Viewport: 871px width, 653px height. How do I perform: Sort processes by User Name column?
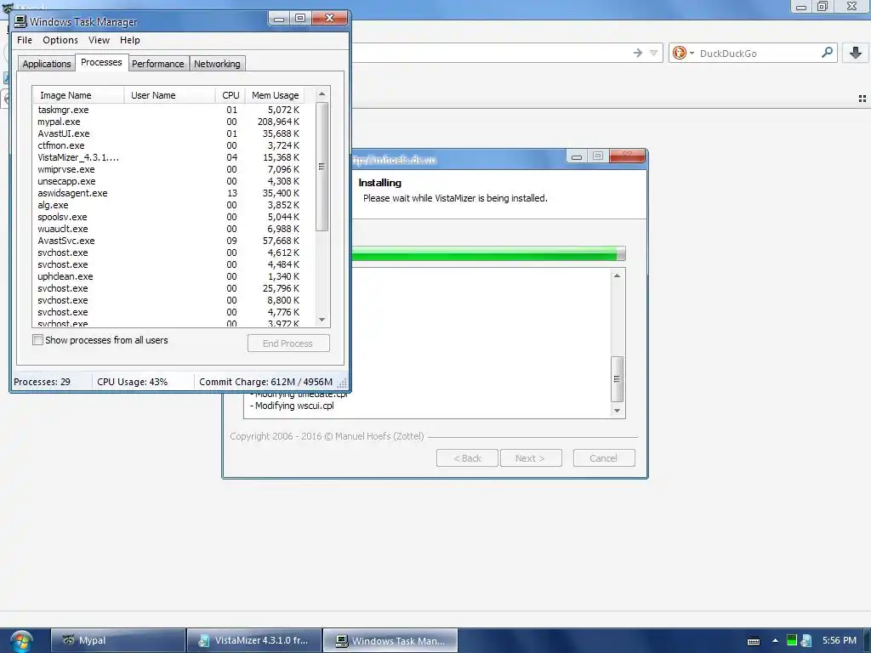pyautogui.click(x=169, y=95)
